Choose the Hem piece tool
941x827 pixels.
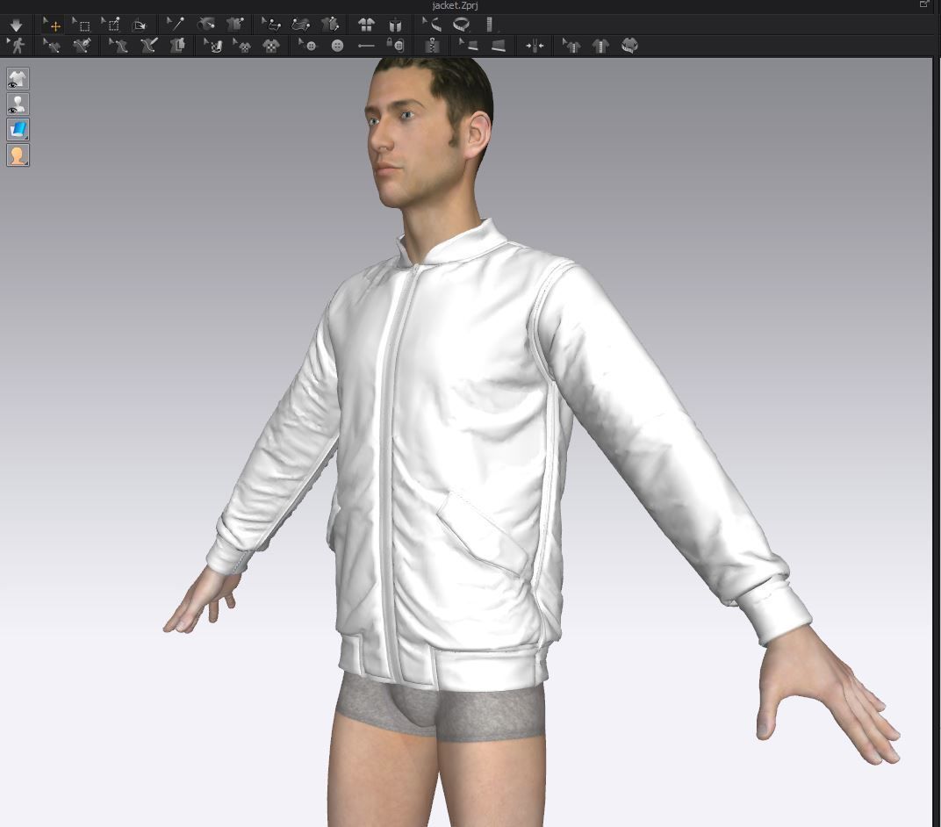point(498,46)
